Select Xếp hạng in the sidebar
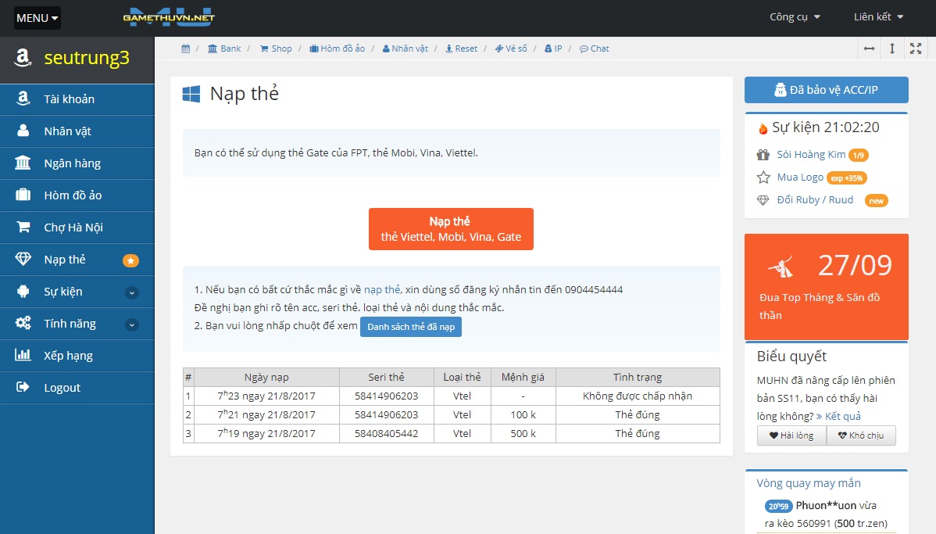This screenshot has width=936, height=534. click(68, 356)
